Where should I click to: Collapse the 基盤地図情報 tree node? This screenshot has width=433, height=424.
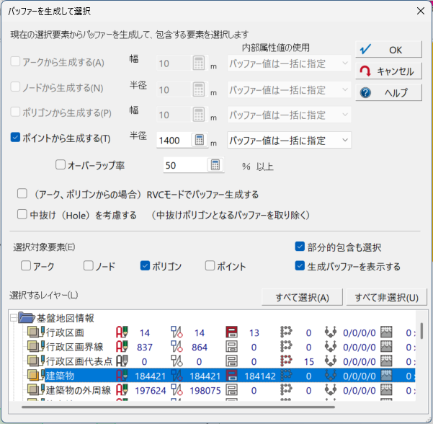(x=13, y=318)
